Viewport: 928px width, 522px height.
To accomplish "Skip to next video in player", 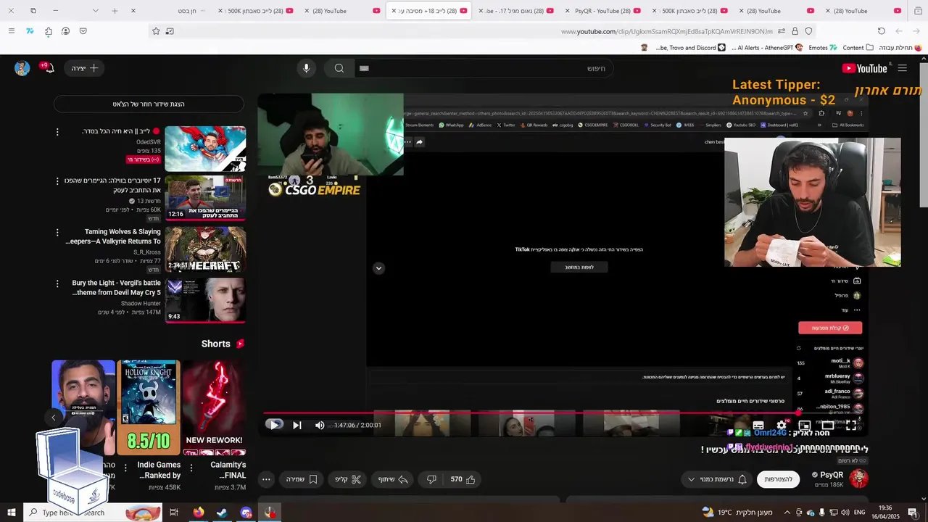I will coord(297,425).
